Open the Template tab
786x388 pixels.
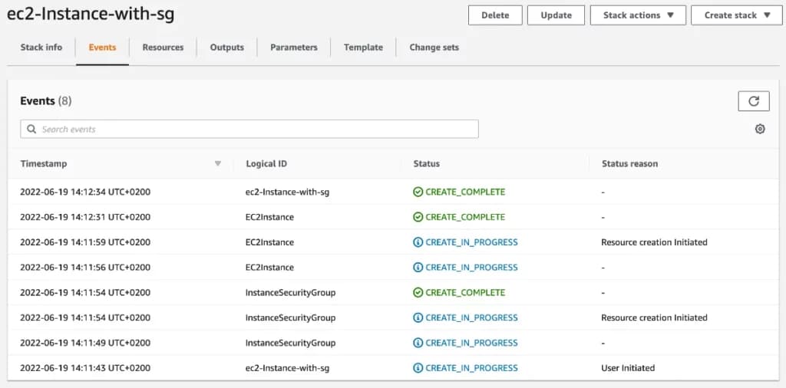(363, 48)
